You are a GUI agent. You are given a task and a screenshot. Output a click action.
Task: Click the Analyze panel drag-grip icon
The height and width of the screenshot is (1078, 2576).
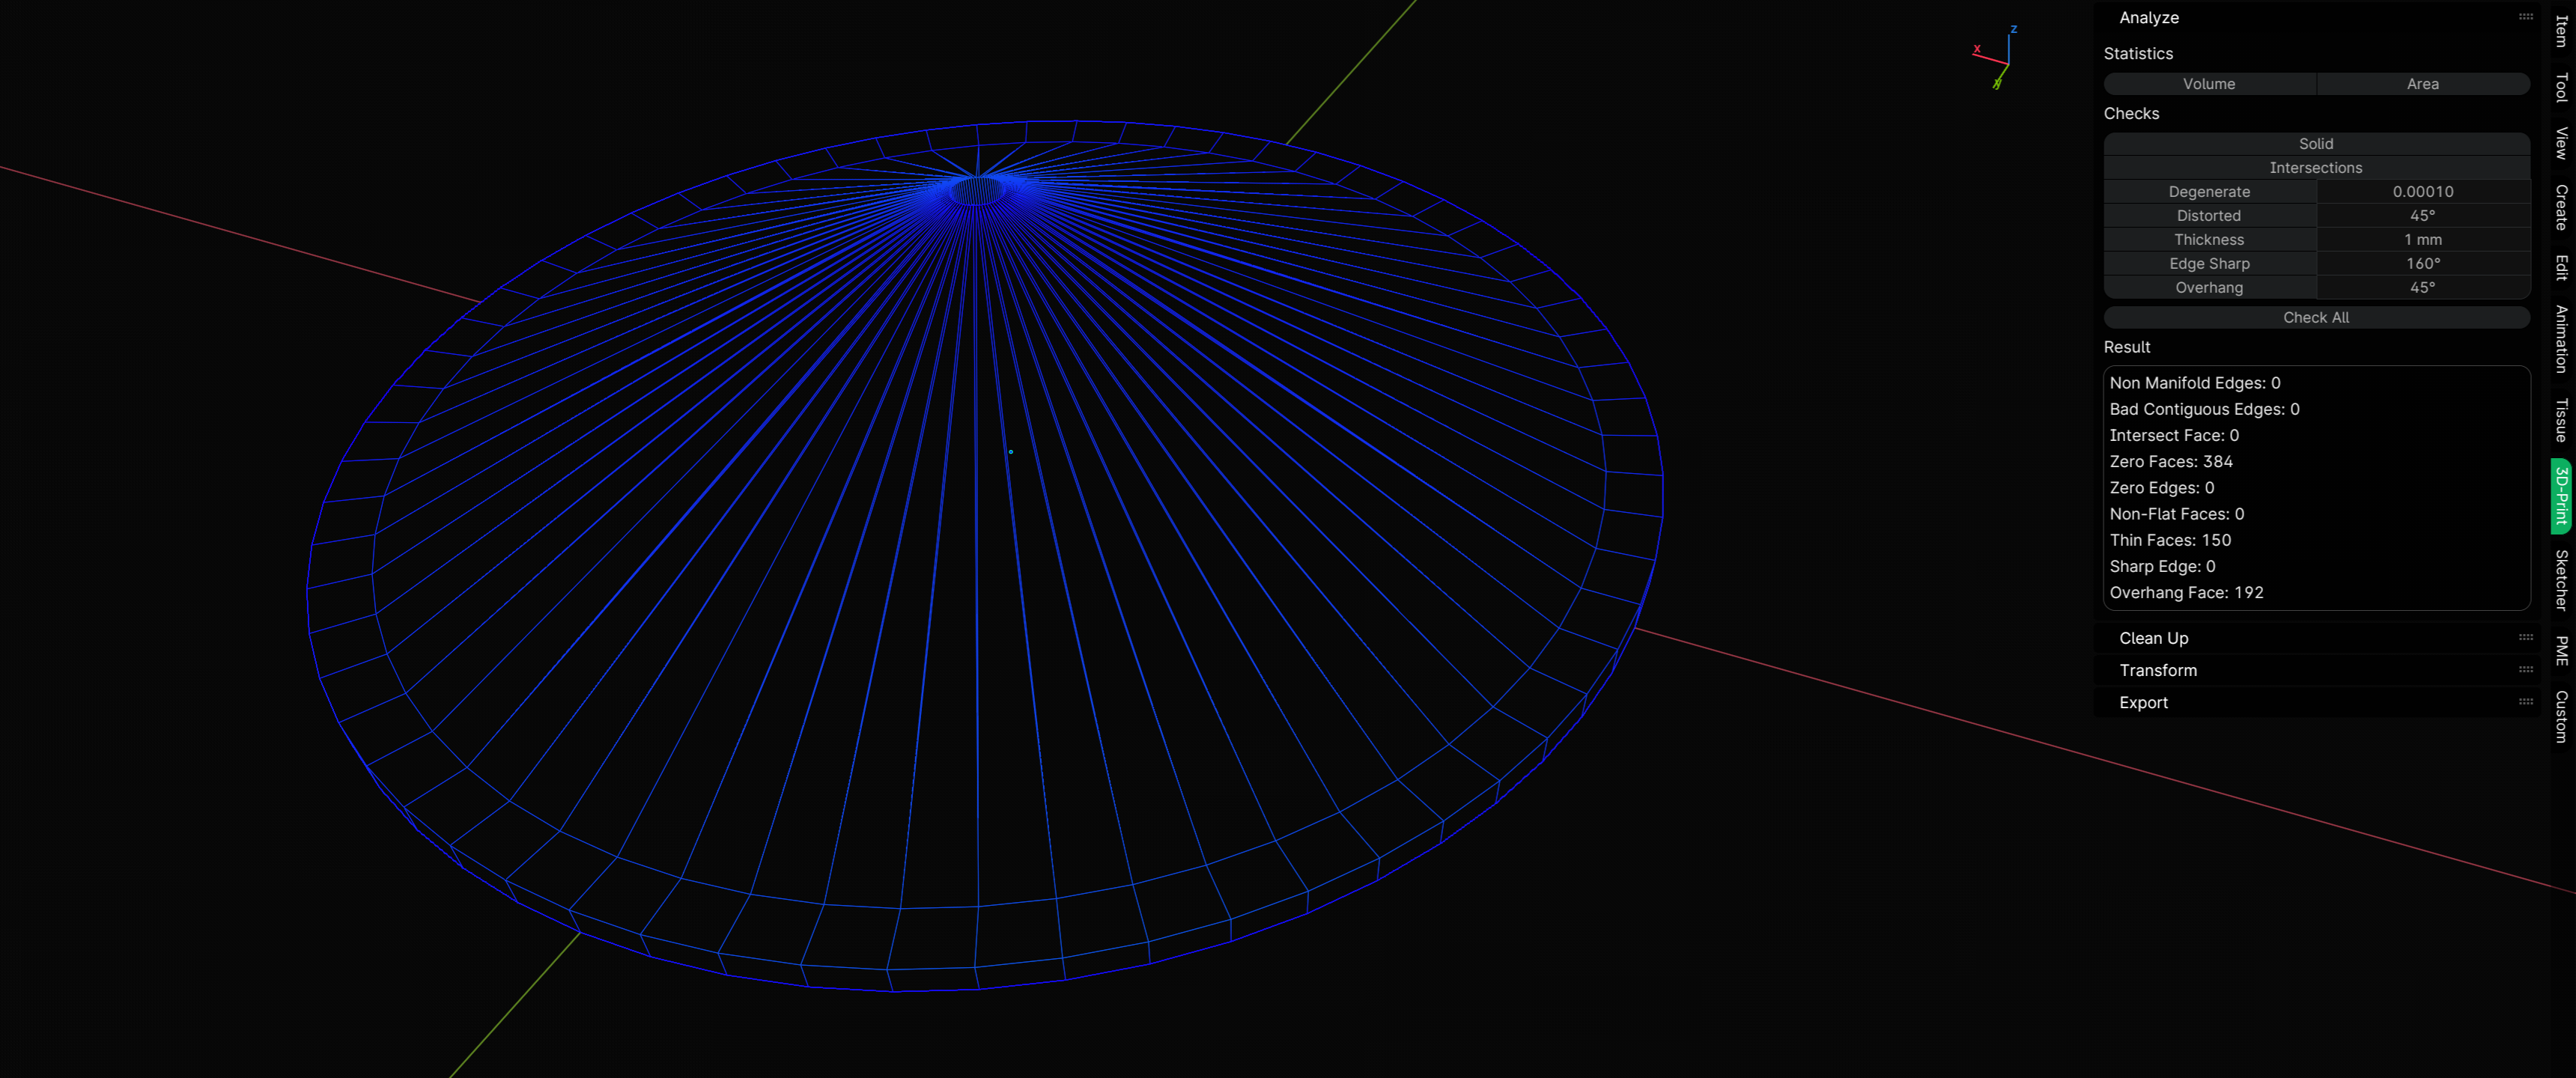[2525, 17]
